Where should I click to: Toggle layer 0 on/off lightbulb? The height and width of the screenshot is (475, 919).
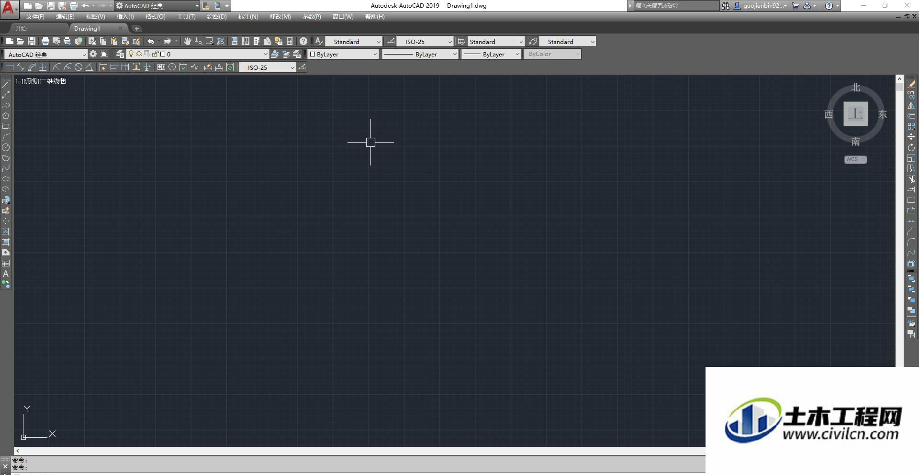131,54
